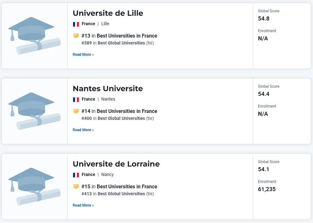Click Read More under Universite de Lille
This screenshot has width=313, height=223.
(83, 55)
